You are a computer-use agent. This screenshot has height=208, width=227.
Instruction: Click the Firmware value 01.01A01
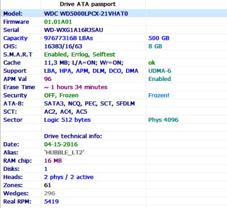(58, 22)
